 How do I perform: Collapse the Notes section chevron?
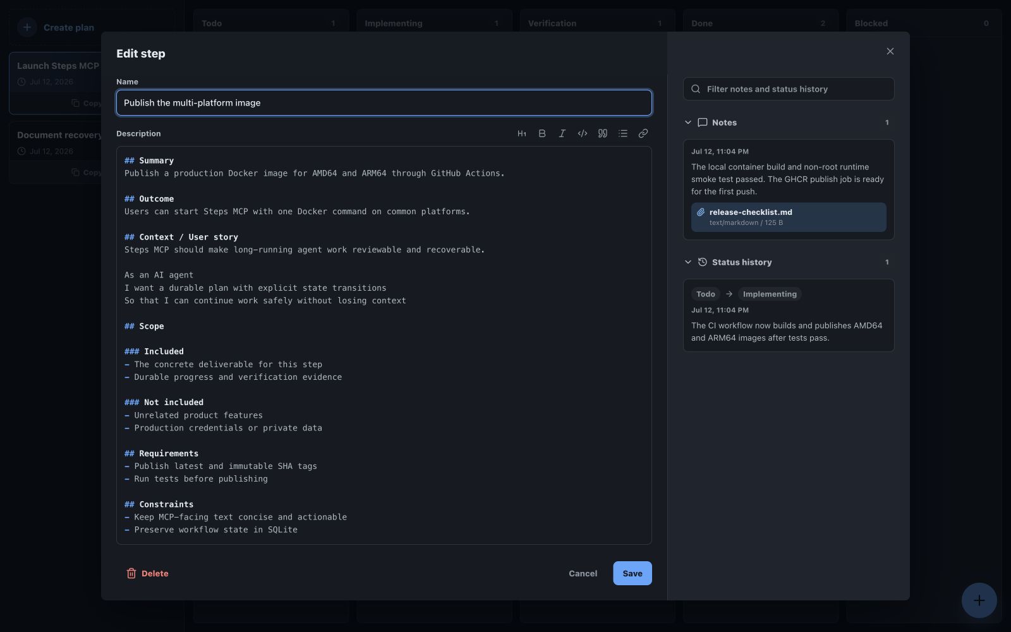click(x=688, y=123)
